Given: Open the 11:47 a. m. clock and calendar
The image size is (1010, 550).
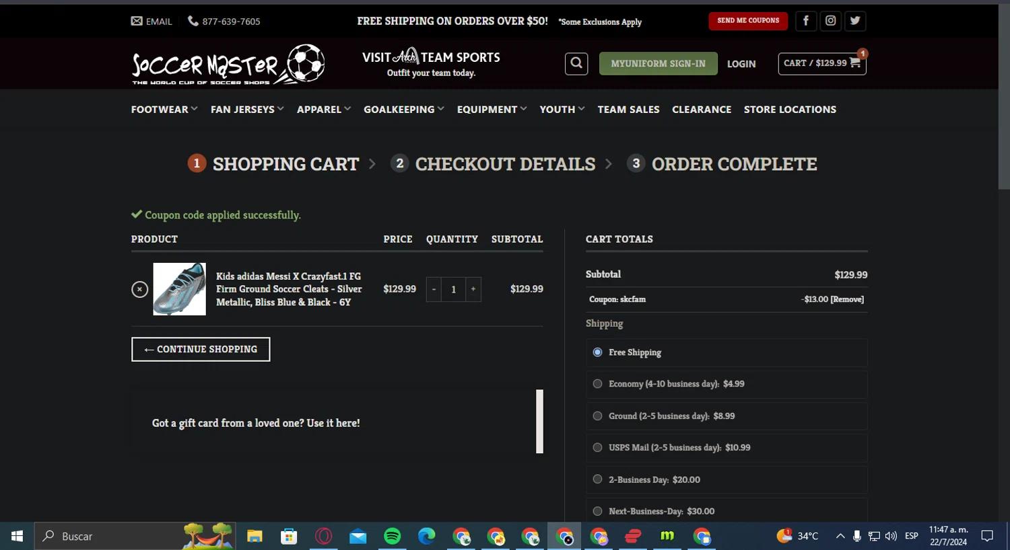Looking at the screenshot, I should [x=949, y=536].
